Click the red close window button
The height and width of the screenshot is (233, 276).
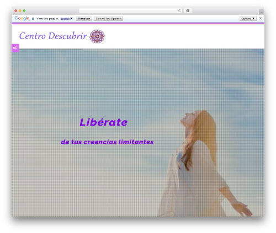click(x=16, y=11)
